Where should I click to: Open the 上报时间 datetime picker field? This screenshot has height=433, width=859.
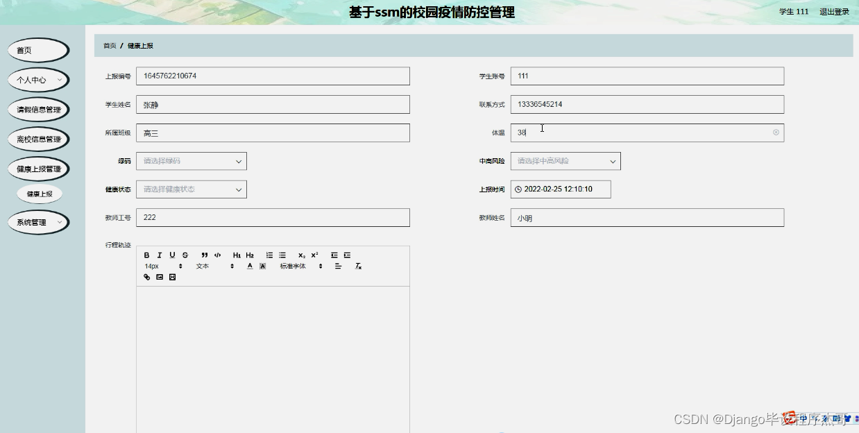[561, 189]
